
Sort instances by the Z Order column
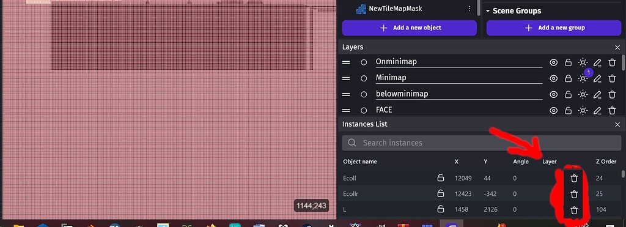click(606, 162)
